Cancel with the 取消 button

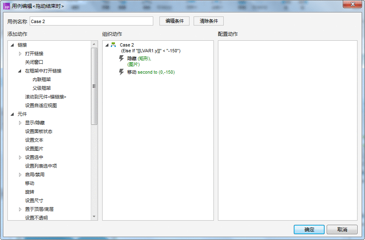342,230
